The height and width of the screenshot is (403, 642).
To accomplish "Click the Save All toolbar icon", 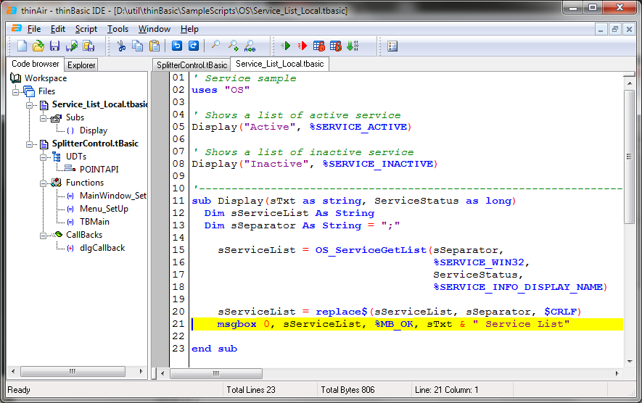I will [x=89, y=46].
